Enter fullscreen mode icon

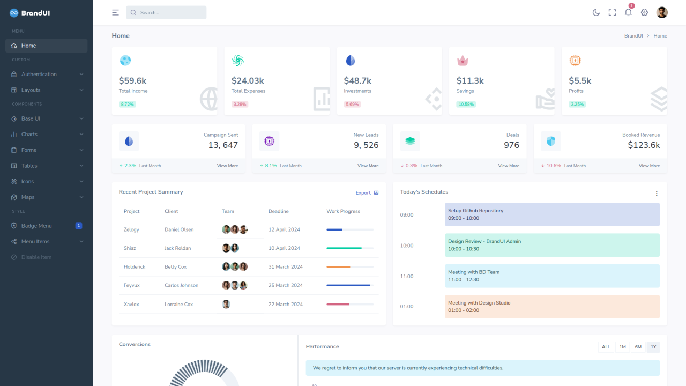click(x=612, y=12)
